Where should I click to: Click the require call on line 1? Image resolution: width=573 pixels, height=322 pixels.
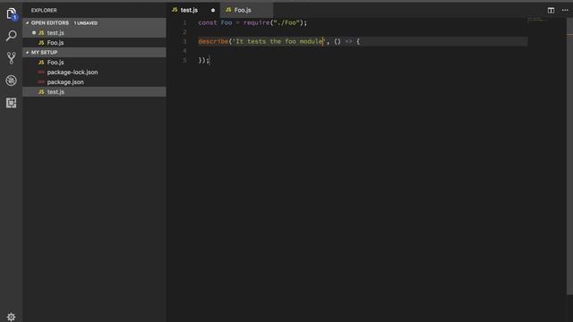[x=256, y=22]
